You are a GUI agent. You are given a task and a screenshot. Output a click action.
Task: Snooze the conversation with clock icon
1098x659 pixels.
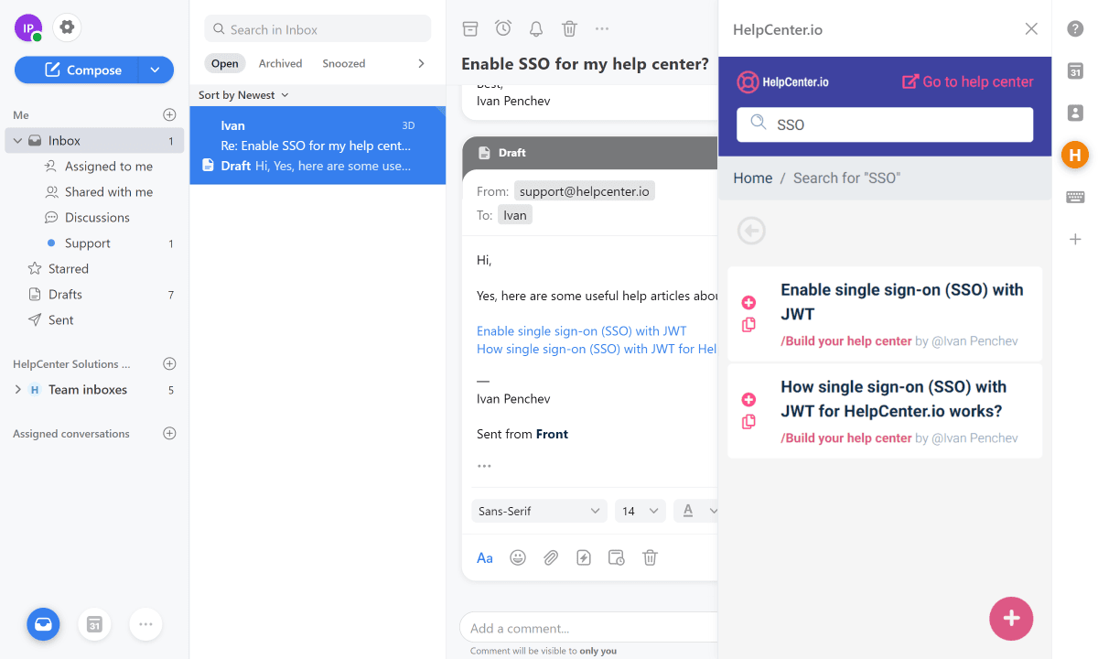tap(503, 28)
